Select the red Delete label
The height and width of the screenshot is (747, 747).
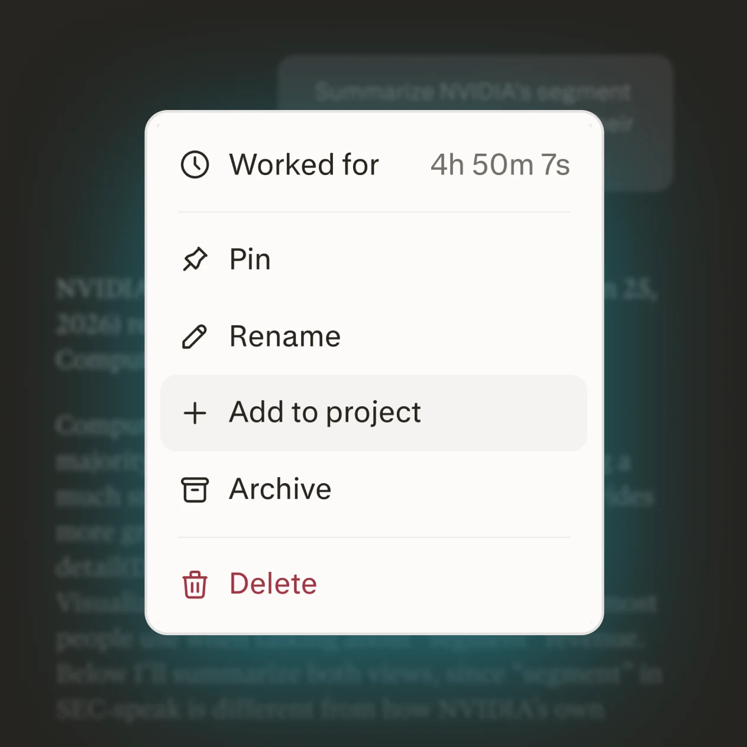[273, 584]
